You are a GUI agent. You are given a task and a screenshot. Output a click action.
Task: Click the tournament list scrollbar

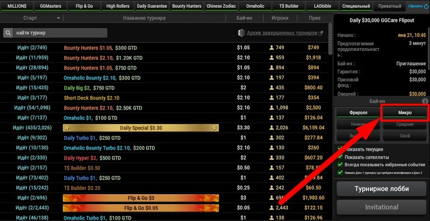(x=330, y=39)
